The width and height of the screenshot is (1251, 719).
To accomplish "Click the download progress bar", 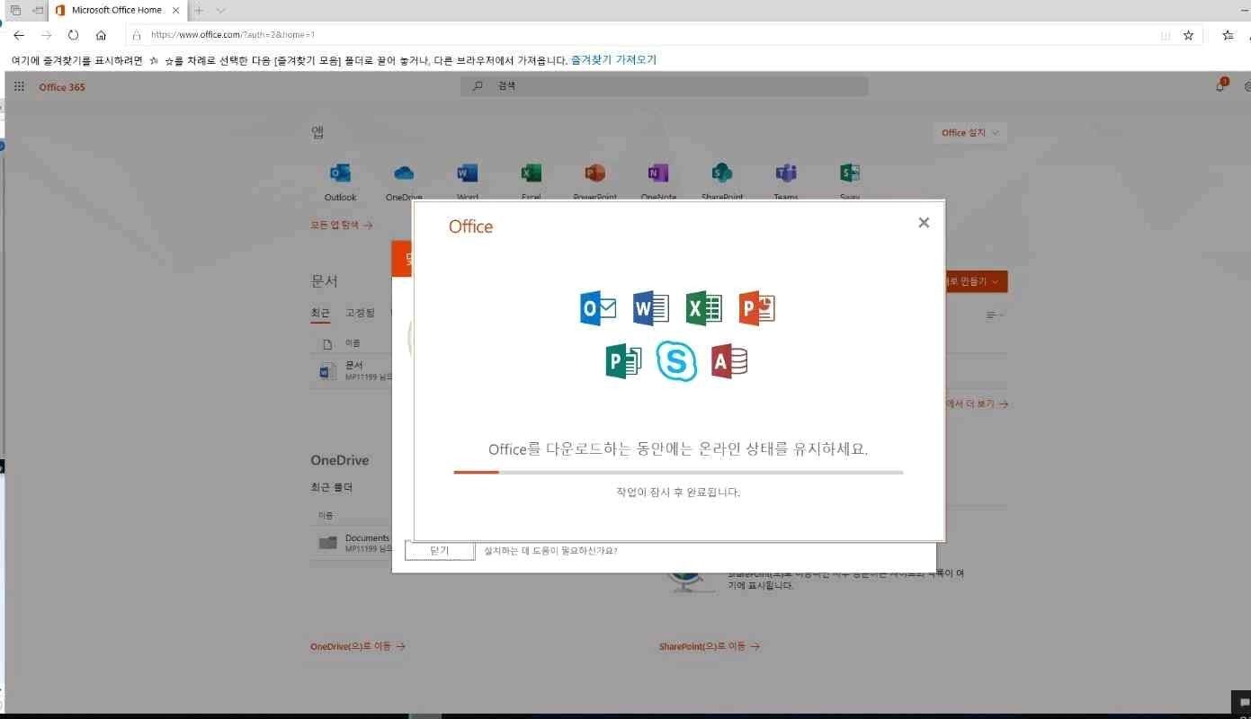I will point(678,472).
